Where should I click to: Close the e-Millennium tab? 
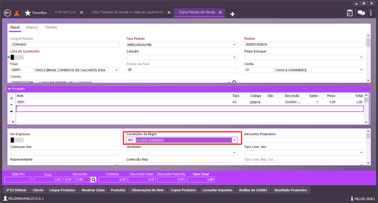(82, 13)
